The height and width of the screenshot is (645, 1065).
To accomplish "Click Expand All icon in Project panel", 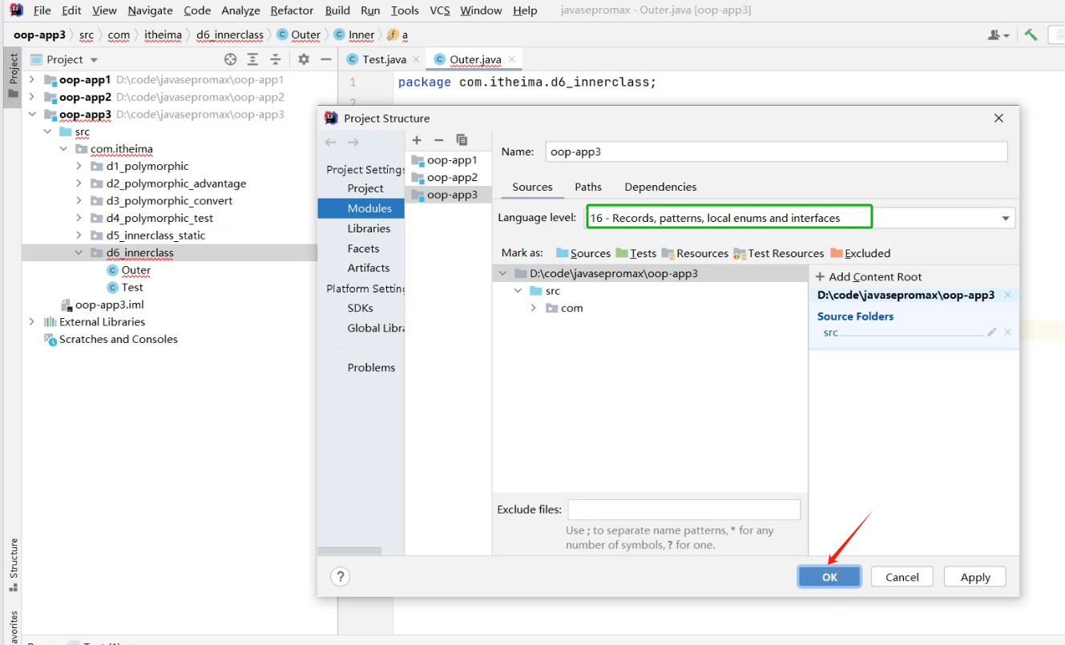I will click(252, 59).
